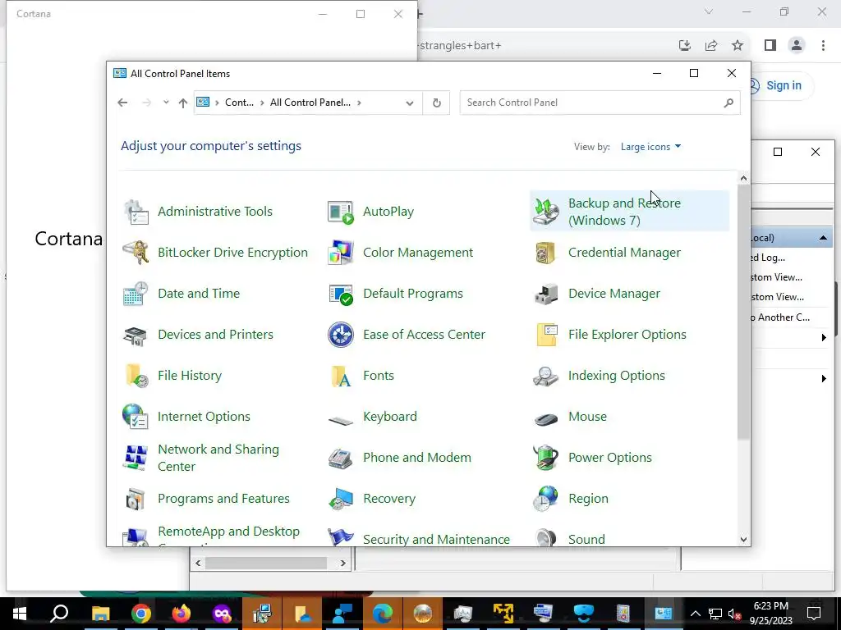Open the Mouse icon

(546, 418)
